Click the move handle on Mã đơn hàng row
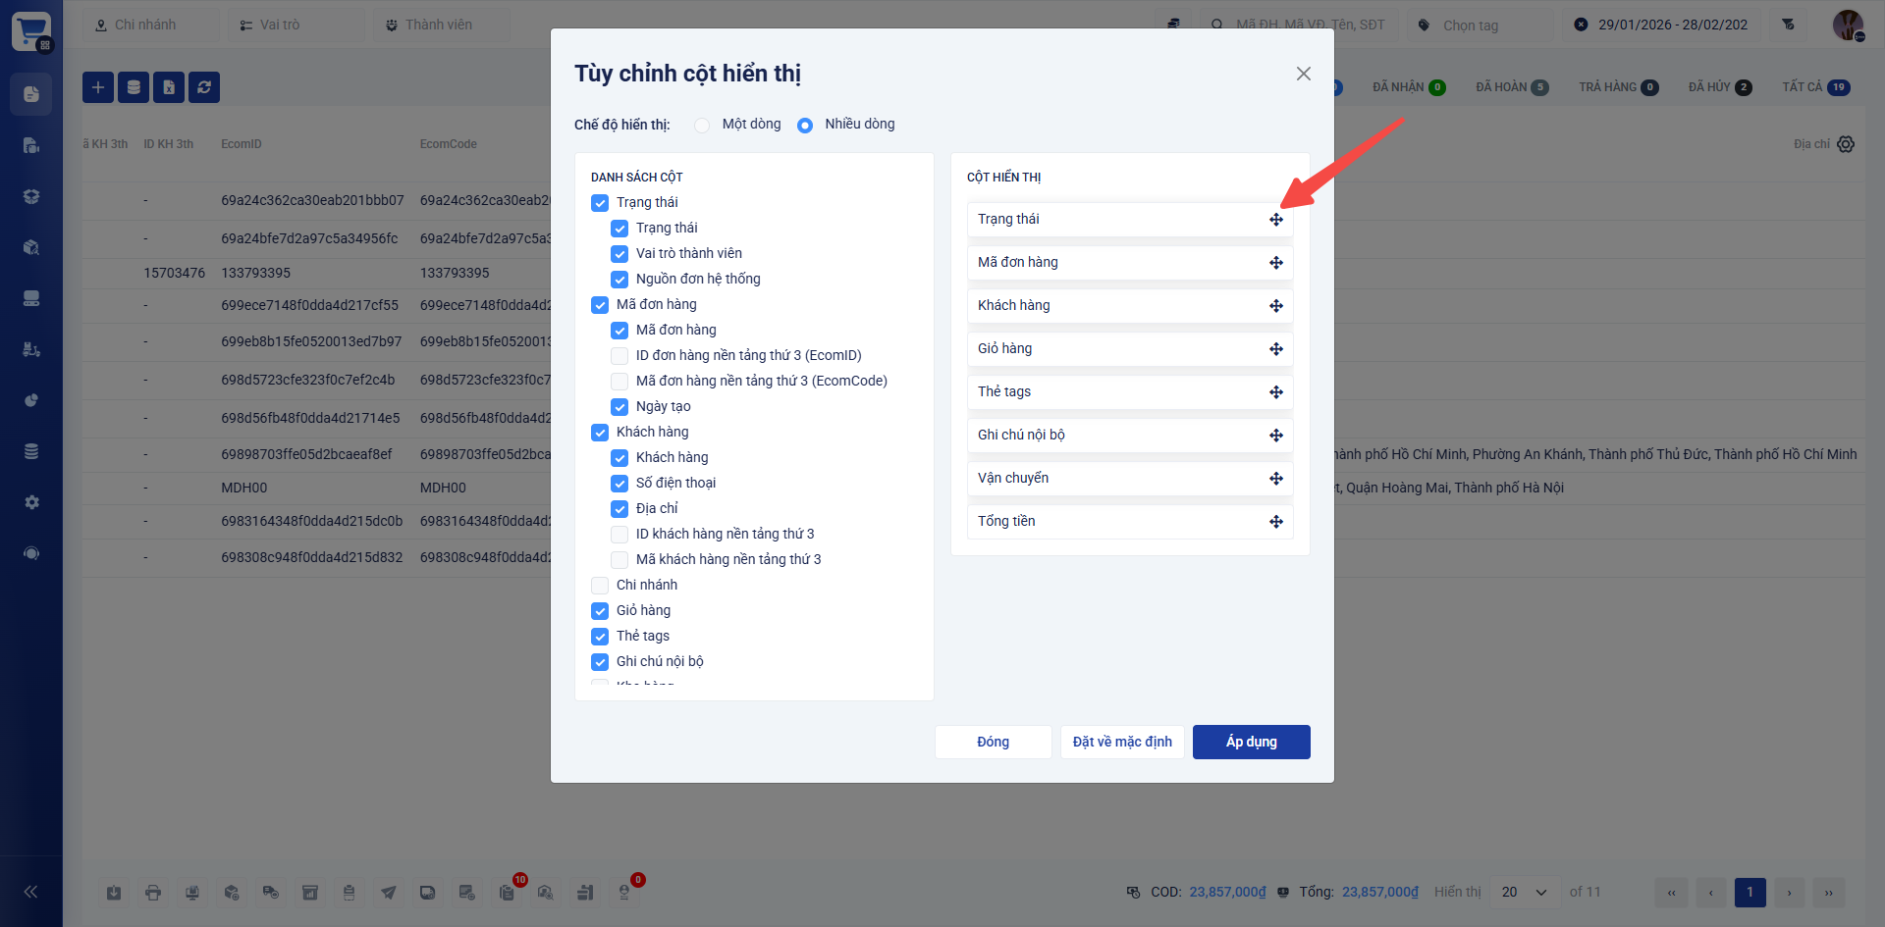The width and height of the screenshot is (1885, 927). click(1275, 263)
